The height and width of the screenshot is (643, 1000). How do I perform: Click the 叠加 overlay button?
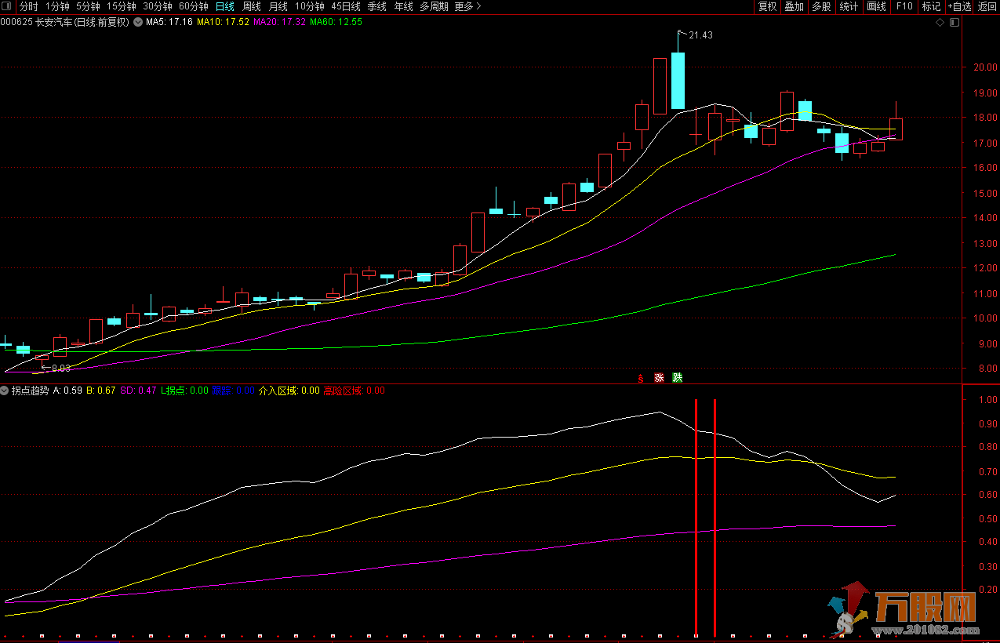[795, 6]
